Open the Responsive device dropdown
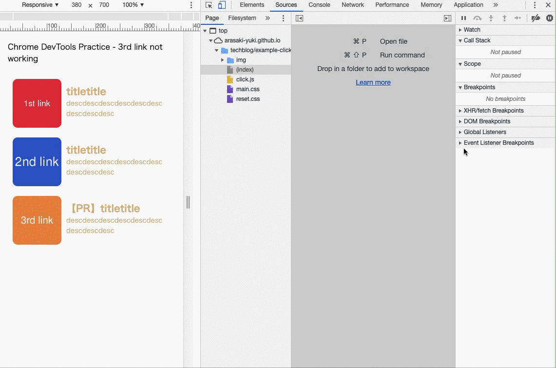556x368 pixels. [x=40, y=5]
